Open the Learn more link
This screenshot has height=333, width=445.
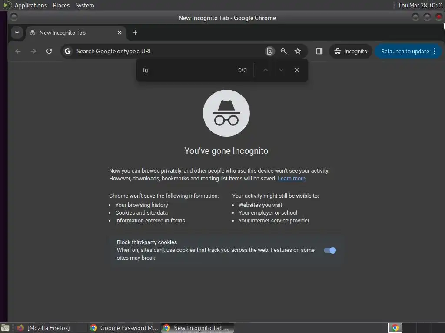tap(292, 179)
